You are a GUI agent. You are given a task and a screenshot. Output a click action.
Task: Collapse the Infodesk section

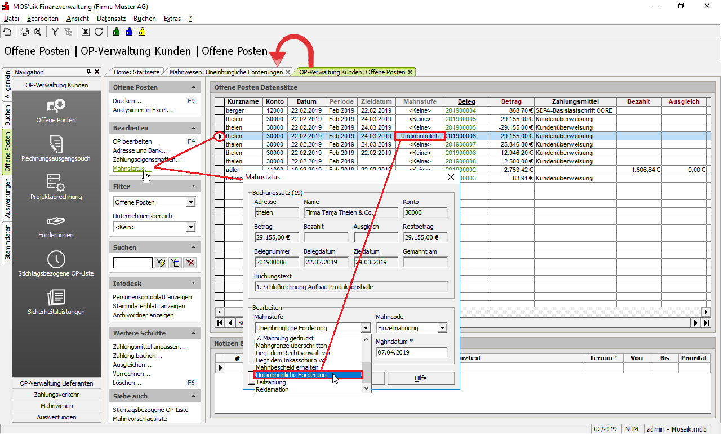pos(194,284)
